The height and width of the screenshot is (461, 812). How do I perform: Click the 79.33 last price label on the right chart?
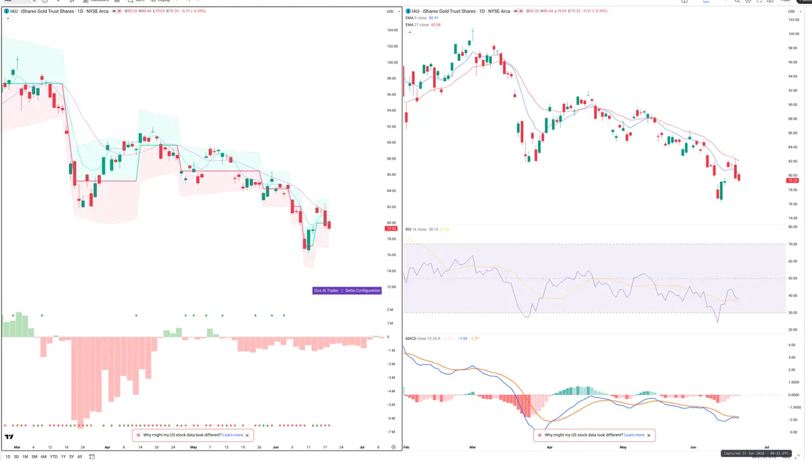click(793, 180)
